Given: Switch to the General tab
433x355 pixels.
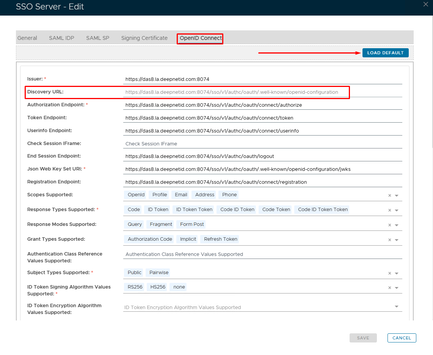Looking at the screenshot, I should tap(27, 38).
